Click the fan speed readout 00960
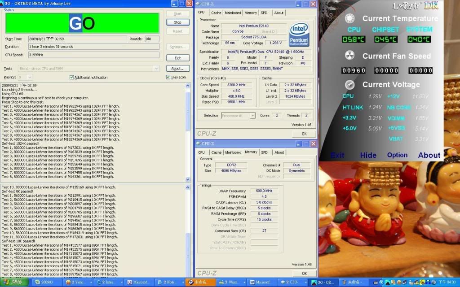 354,70
